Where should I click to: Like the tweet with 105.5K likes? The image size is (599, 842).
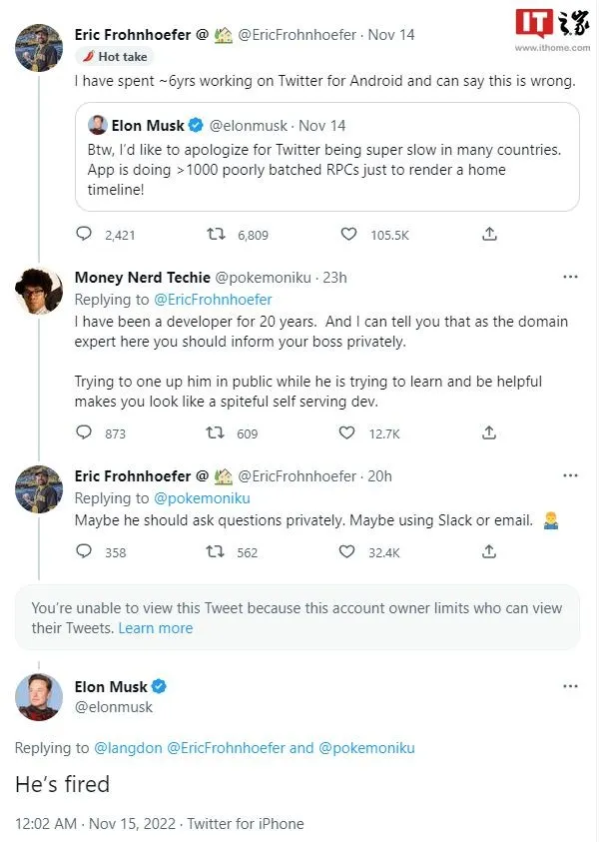point(348,234)
